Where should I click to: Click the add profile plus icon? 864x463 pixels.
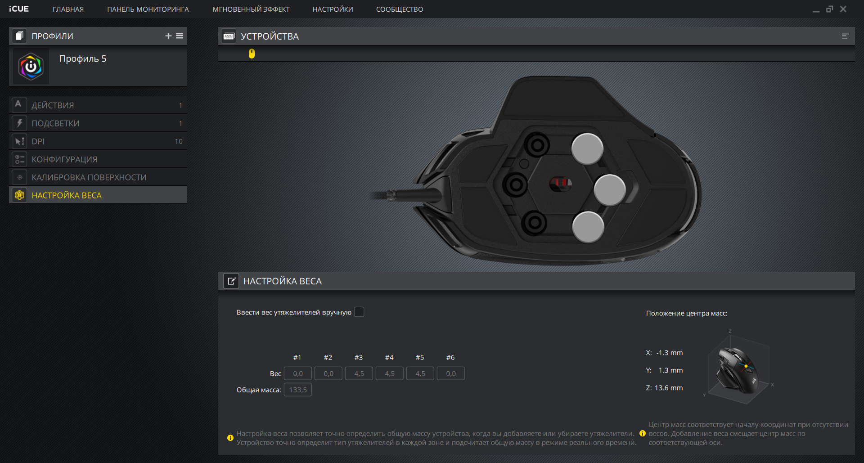(168, 36)
